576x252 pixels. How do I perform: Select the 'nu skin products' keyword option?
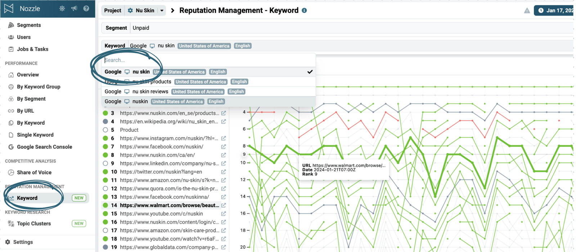[208, 82]
